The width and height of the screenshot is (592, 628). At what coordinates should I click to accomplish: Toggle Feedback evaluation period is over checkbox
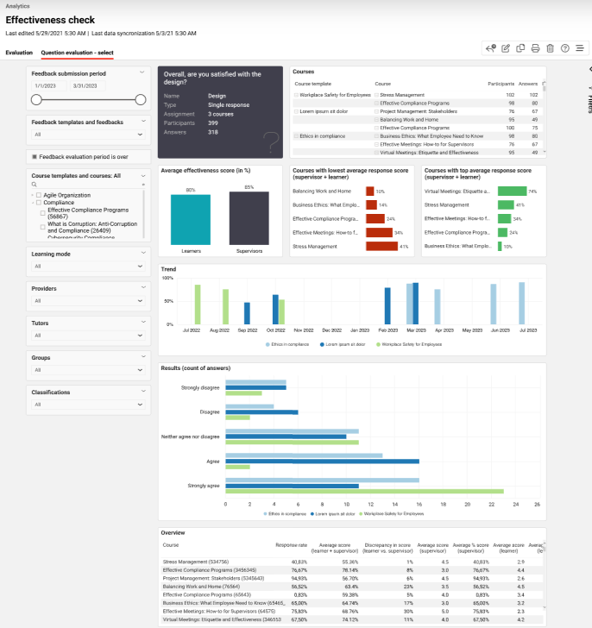point(35,157)
